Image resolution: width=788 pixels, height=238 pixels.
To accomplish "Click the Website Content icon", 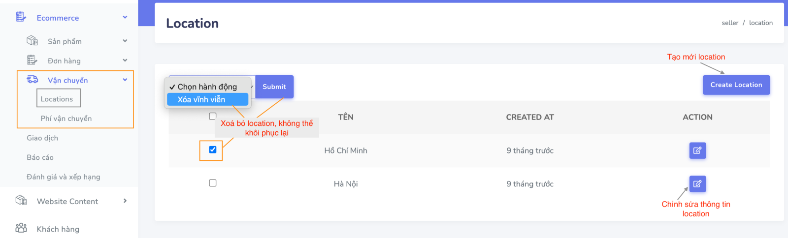I will pos(21,200).
